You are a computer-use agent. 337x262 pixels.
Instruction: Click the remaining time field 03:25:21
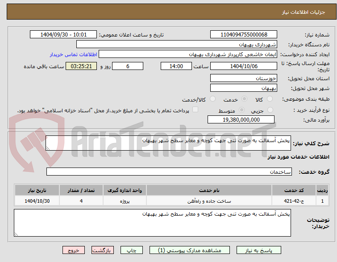(x=81, y=66)
